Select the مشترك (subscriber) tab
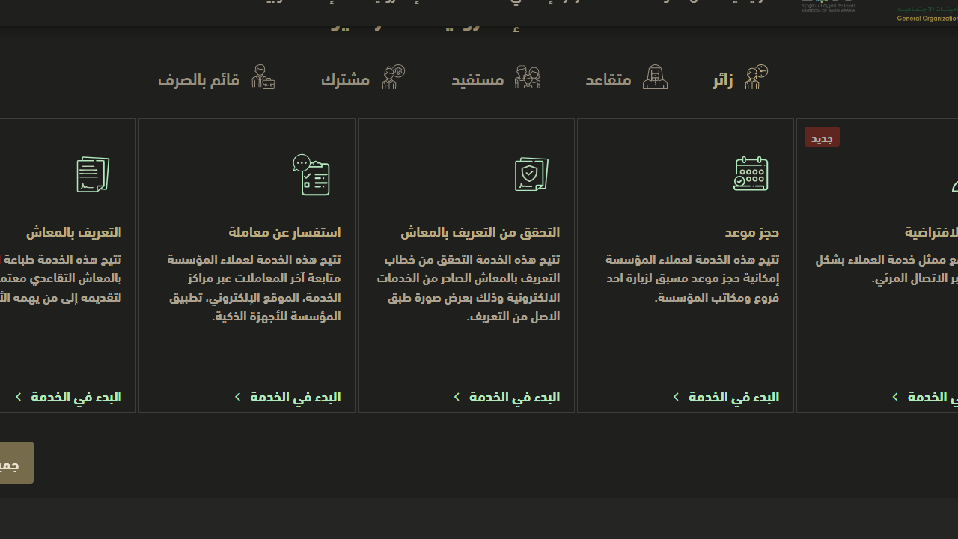958x539 pixels. [x=363, y=78]
